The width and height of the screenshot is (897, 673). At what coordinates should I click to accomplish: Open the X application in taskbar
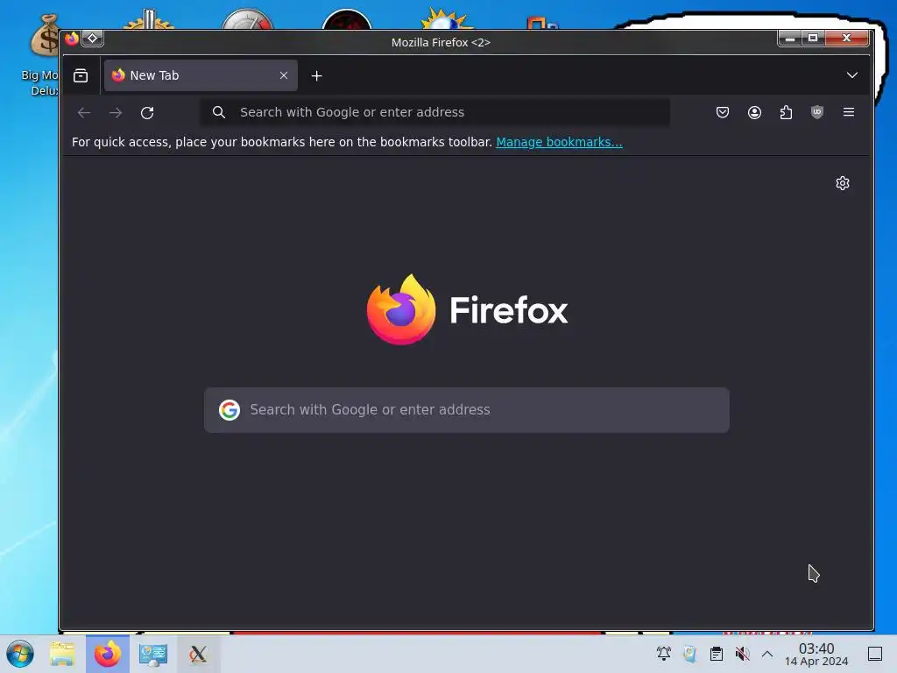click(x=198, y=654)
